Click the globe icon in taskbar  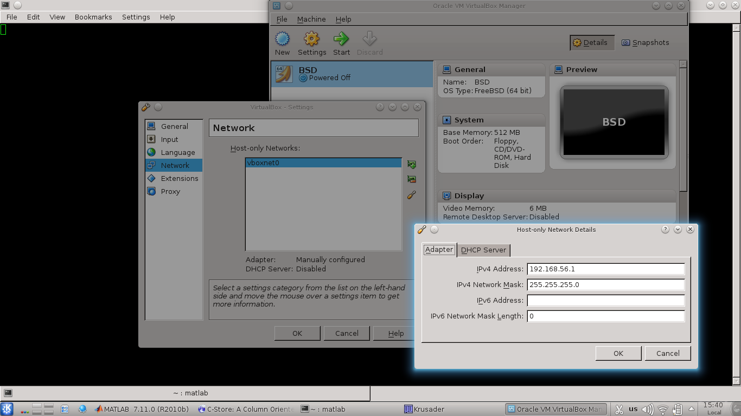82,409
